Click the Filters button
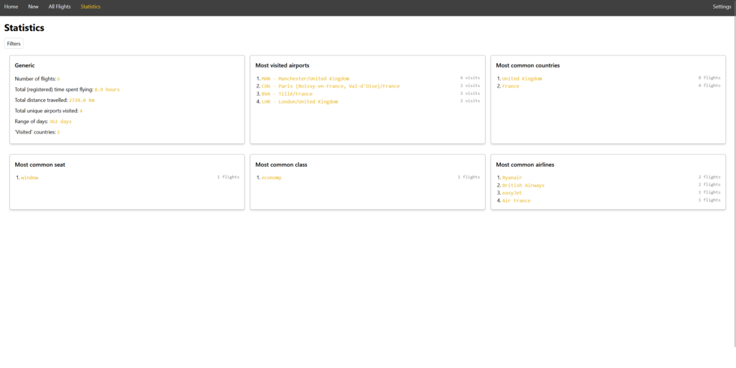This screenshot has width=736, height=368. 14,44
